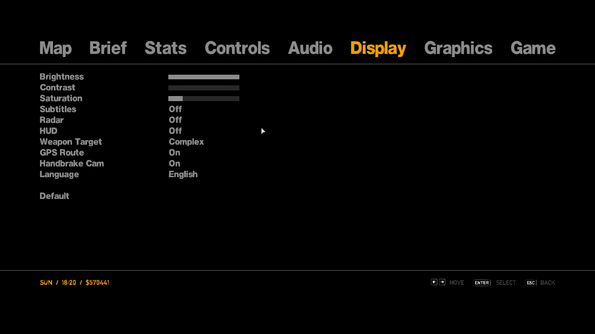Click the left arrow key icon
Screen dimensions: 595x334
coord(434,282)
